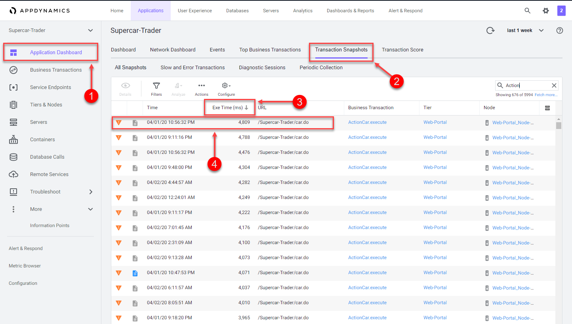Open Information Points in the sidebar

coord(50,225)
